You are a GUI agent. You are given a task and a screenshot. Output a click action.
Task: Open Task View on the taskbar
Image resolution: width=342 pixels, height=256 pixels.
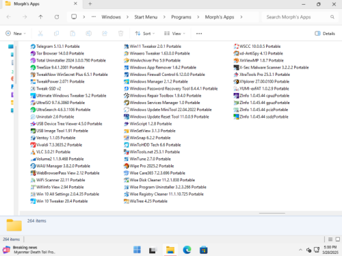click(x=153, y=250)
